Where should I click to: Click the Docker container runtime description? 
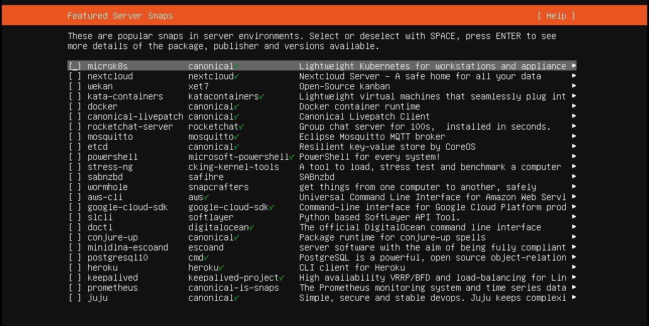(x=360, y=106)
